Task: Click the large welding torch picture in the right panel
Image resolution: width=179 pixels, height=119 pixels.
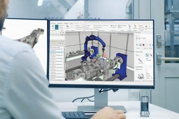Action: click(x=140, y=61)
